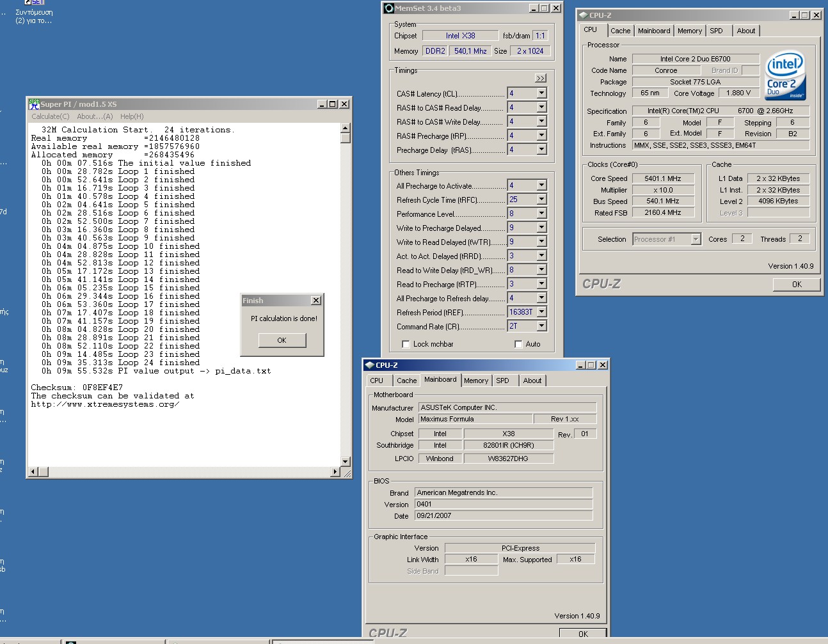Switch to Memory tab in lower CPU-Z window
Screen dimensions: 828x644
(476, 381)
